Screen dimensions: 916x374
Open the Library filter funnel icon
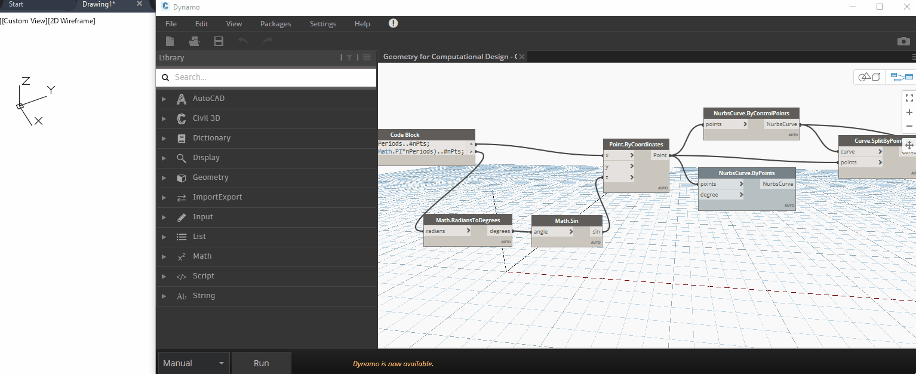(349, 58)
